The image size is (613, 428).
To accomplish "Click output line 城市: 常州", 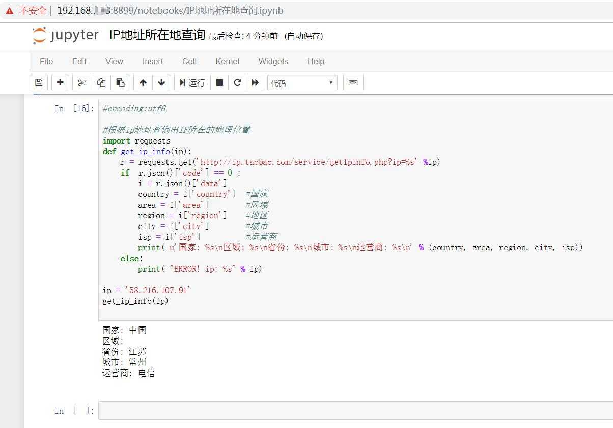I will [x=124, y=362].
